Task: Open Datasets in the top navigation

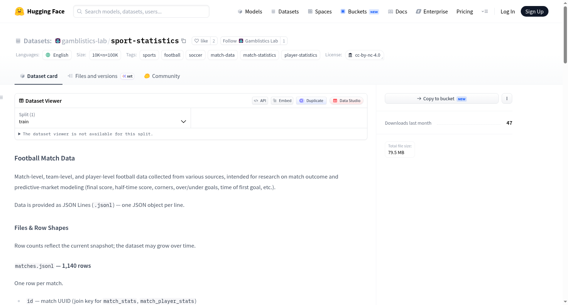Action: point(285,11)
